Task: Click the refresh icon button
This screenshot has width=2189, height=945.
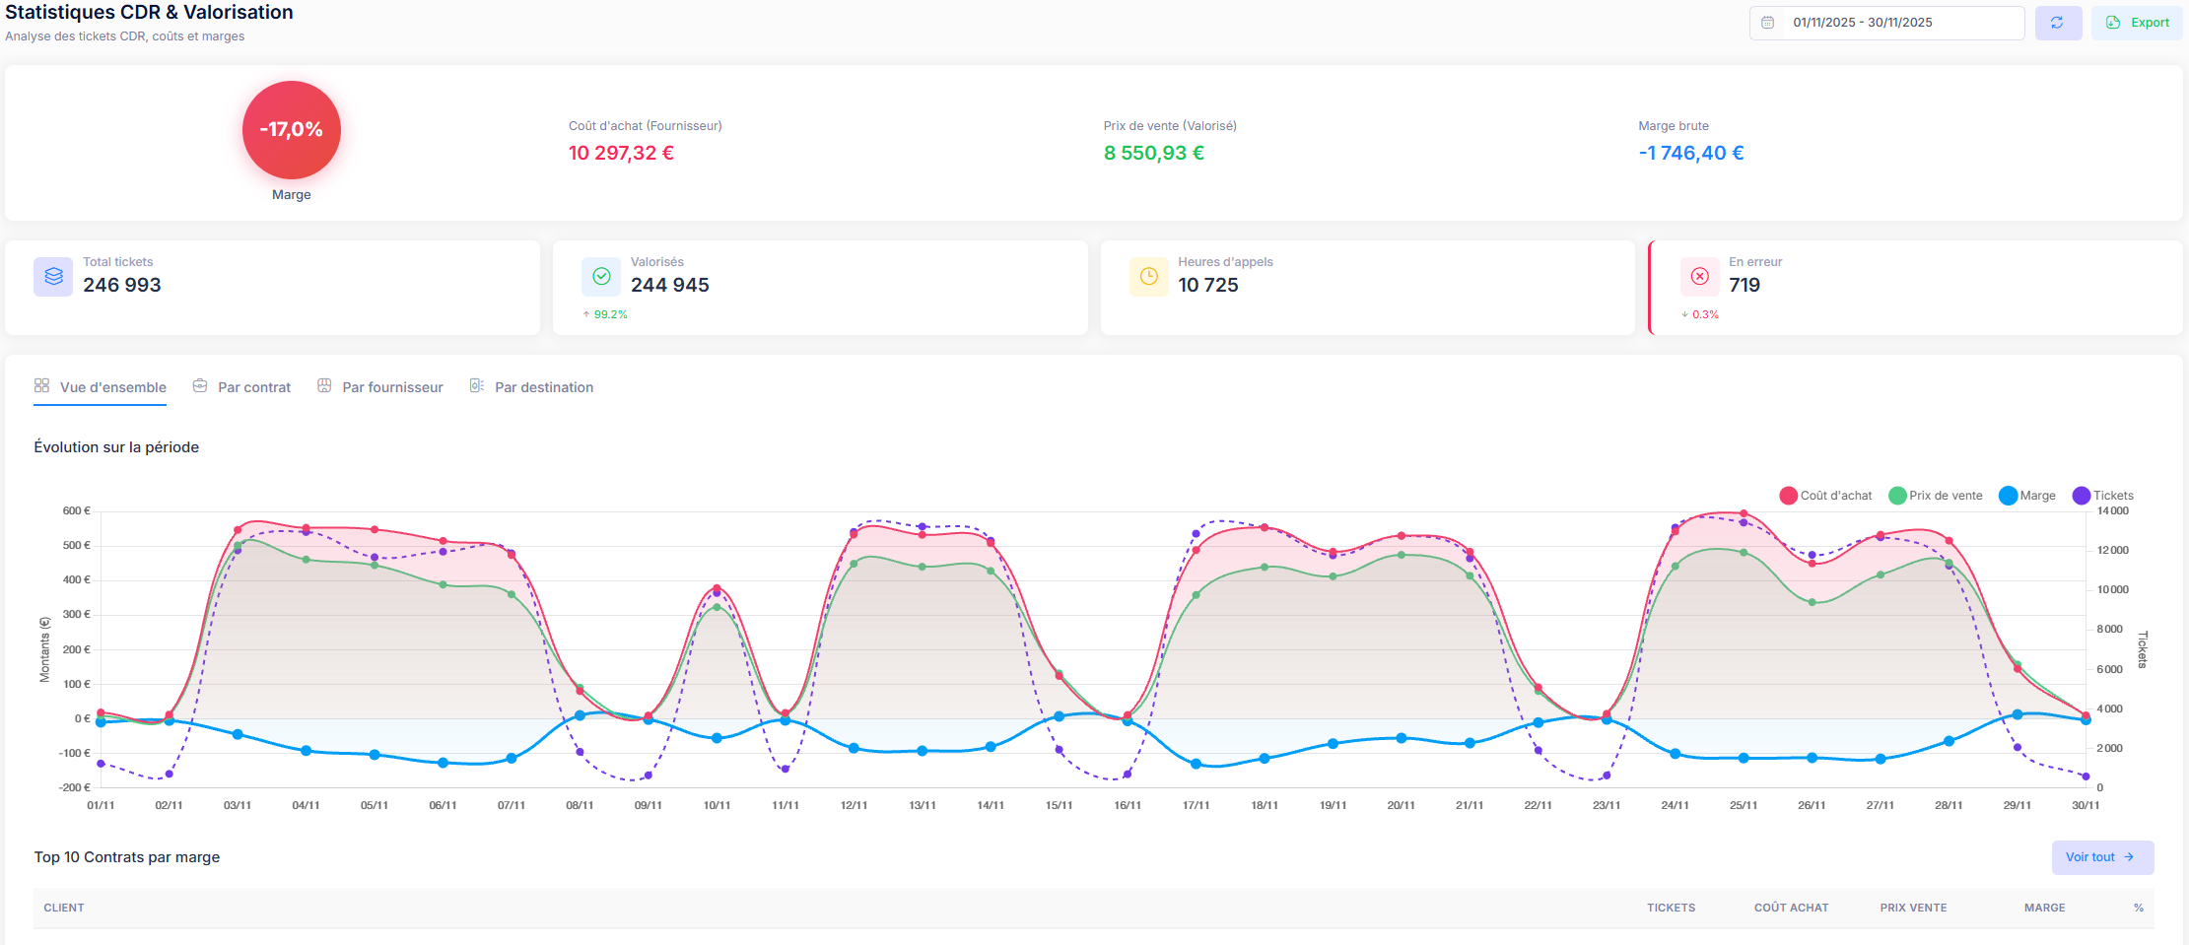Action: click(x=2057, y=23)
